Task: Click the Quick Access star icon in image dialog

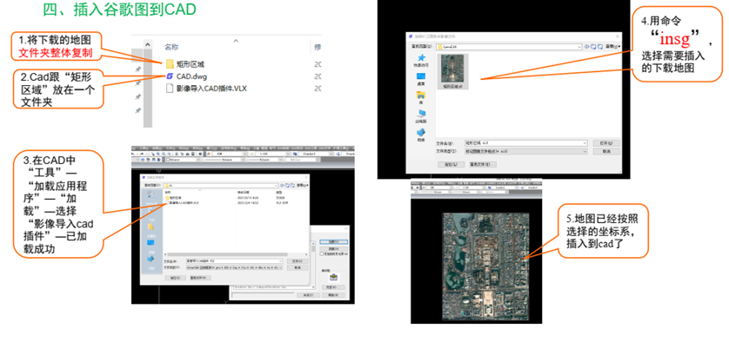Action: pyautogui.click(x=421, y=57)
